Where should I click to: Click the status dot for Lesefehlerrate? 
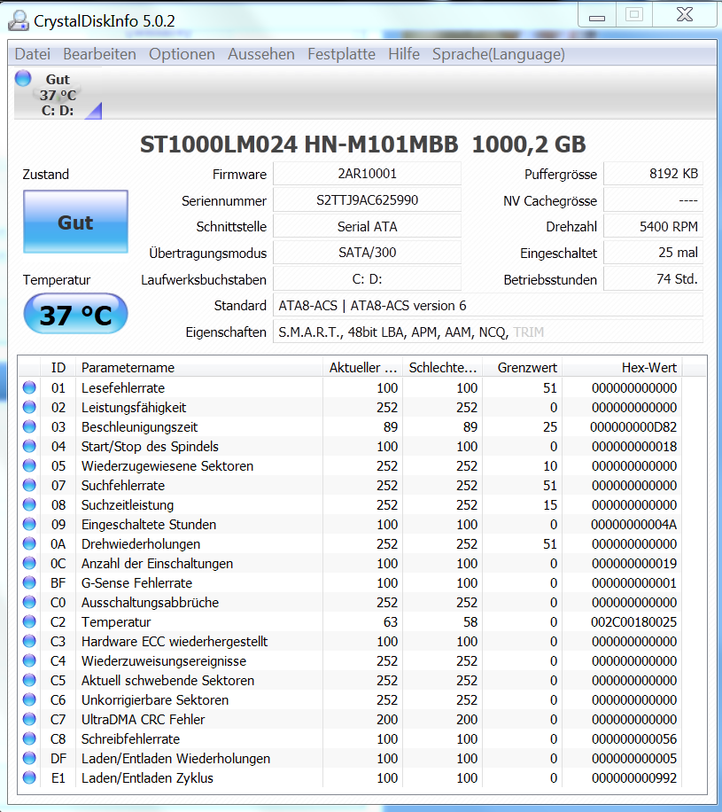coord(29,387)
